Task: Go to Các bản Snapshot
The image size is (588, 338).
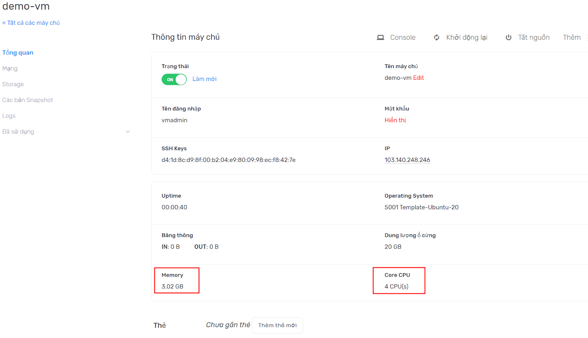Action: tap(28, 100)
